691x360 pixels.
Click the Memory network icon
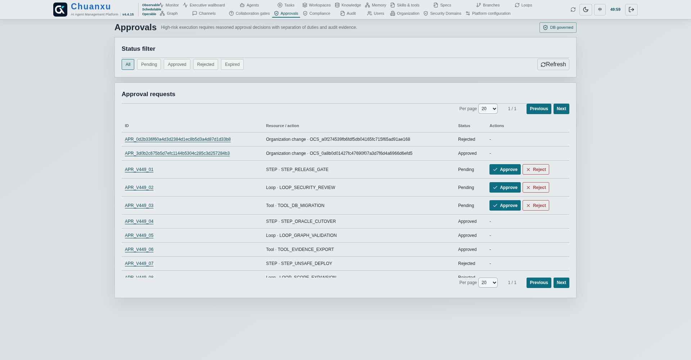(367, 5)
